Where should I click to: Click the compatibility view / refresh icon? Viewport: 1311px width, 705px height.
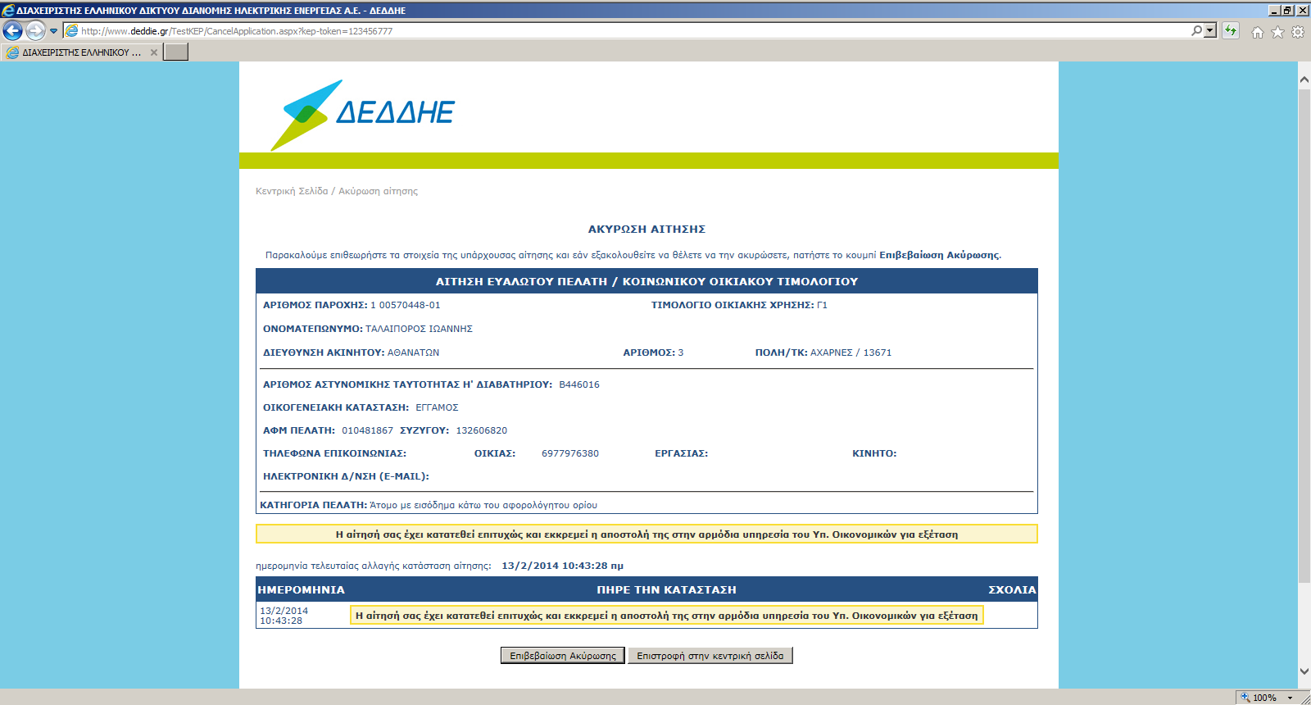(1230, 31)
